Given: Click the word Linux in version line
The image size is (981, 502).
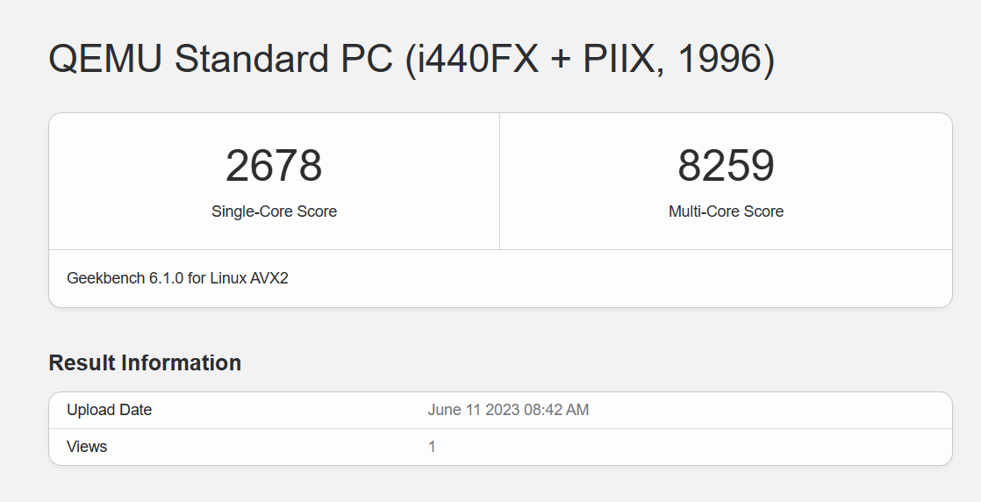Looking at the screenshot, I should point(228,279).
